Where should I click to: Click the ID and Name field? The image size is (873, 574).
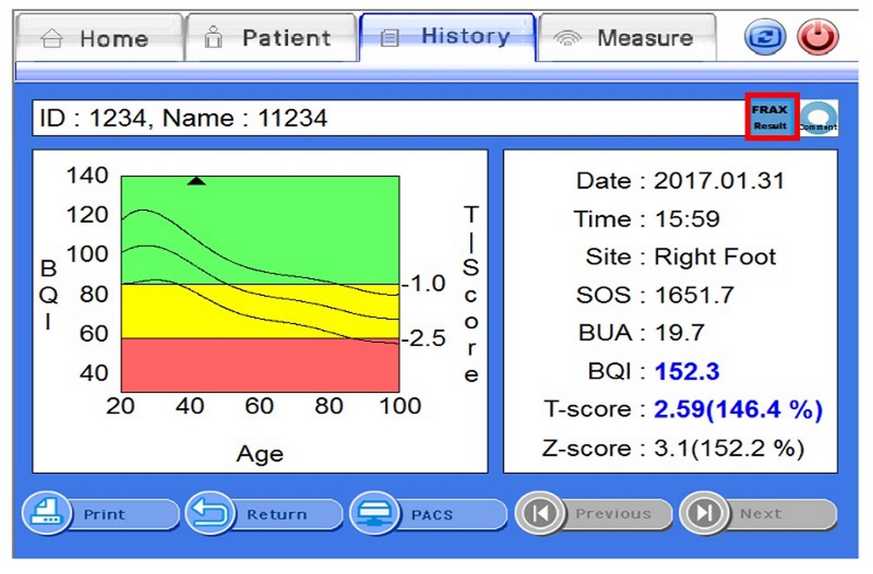pyautogui.click(x=389, y=117)
